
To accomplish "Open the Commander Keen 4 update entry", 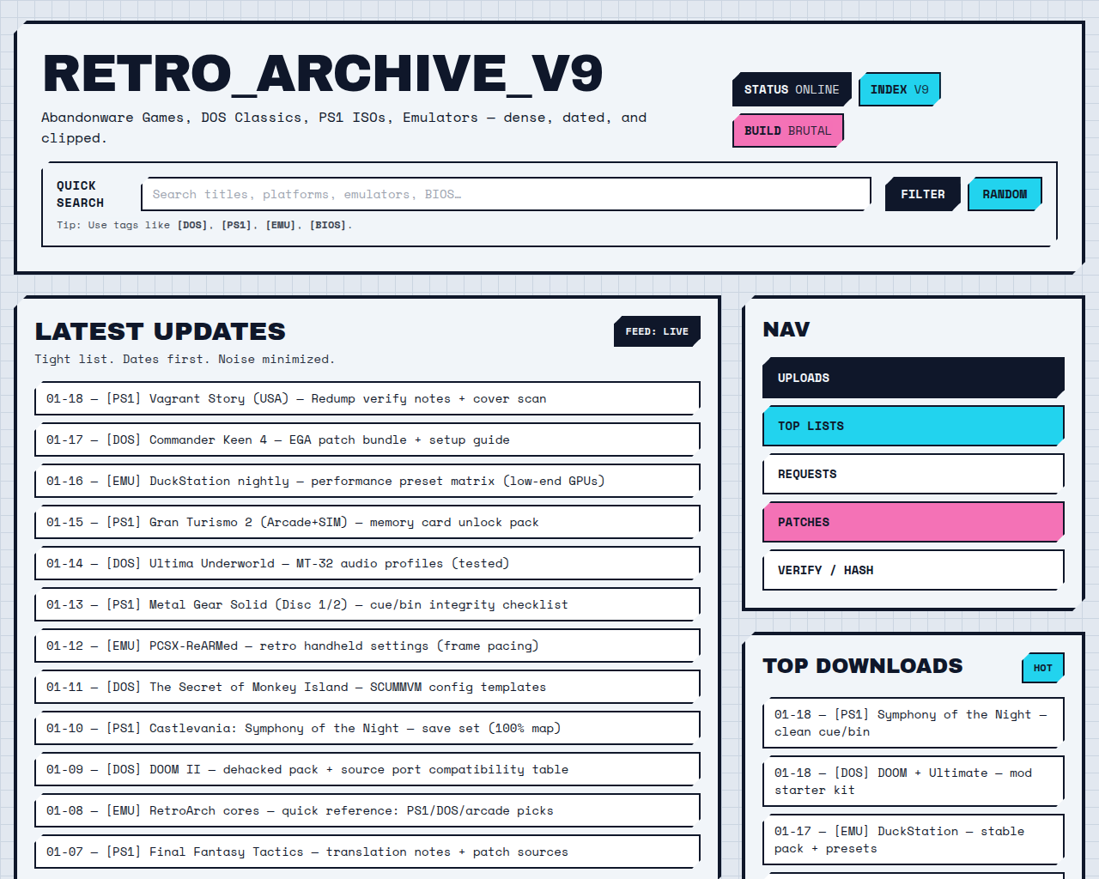I will pos(367,439).
